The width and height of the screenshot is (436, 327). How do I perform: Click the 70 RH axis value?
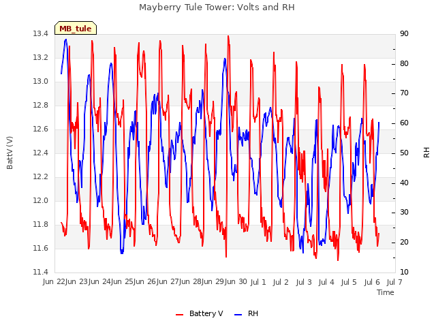click(404, 93)
